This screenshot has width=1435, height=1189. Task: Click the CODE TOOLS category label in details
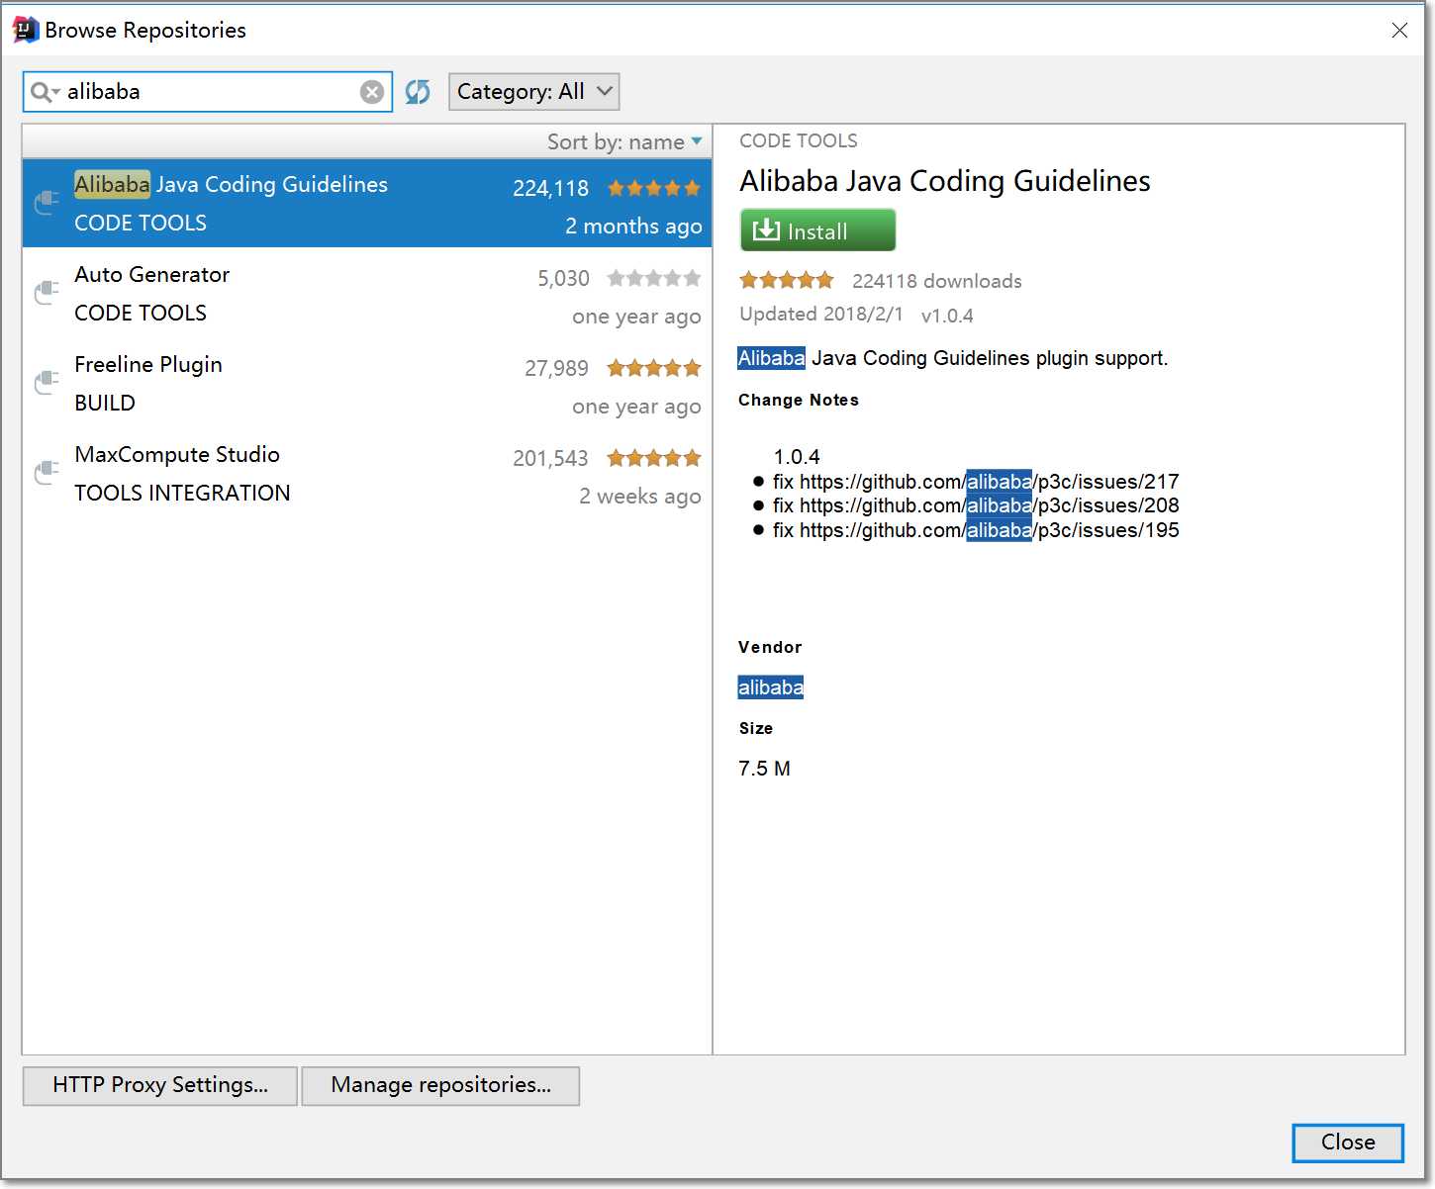click(799, 140)
